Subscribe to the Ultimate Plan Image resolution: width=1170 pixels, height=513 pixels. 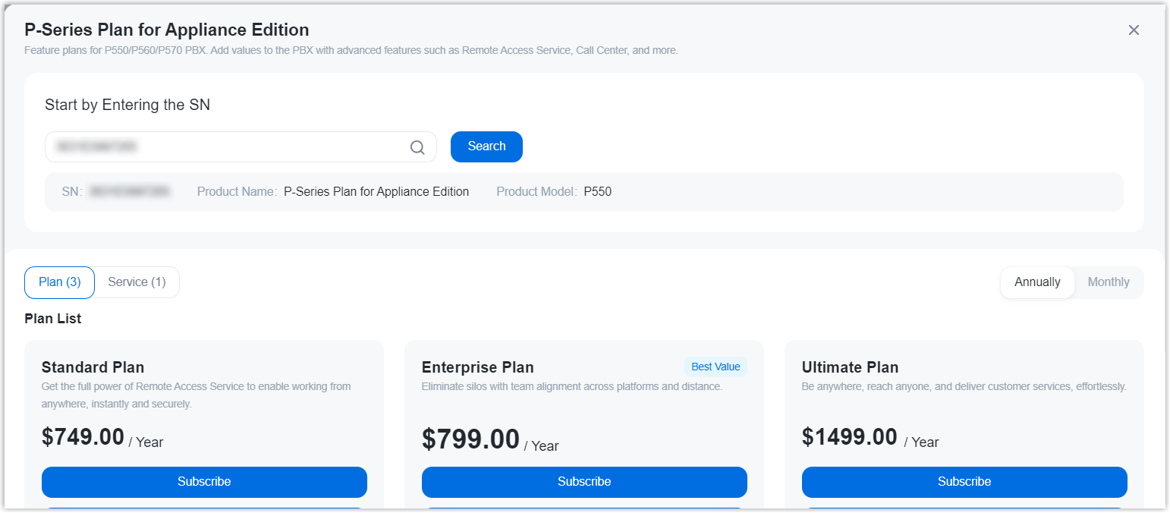coord(964,482)
